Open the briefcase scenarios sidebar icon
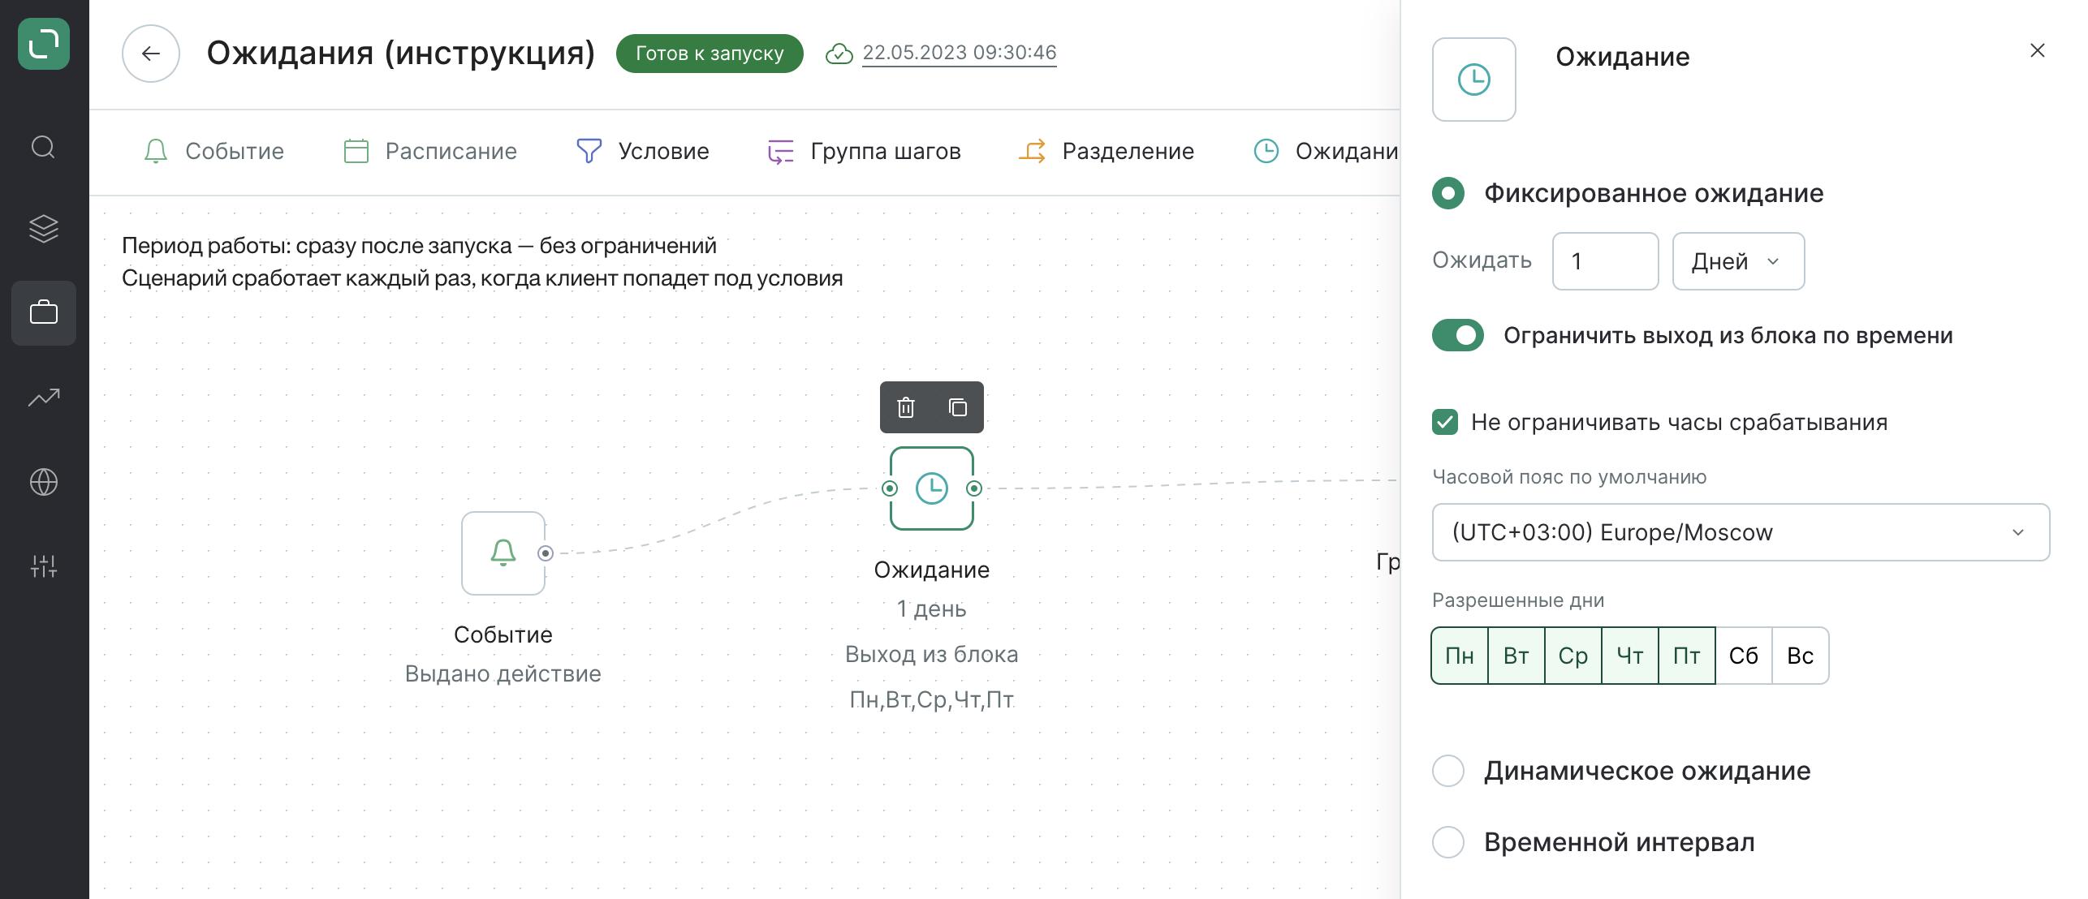 (44, 313)
